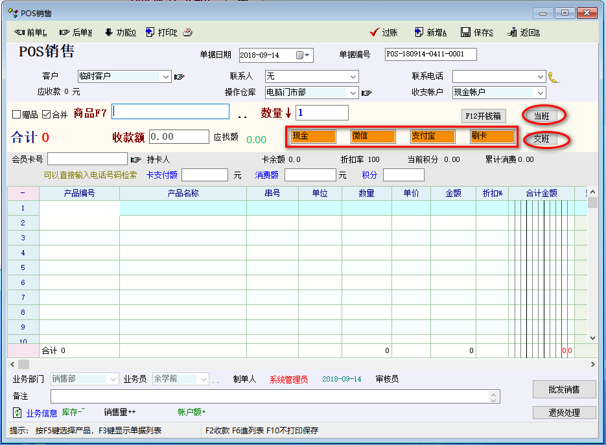Click the 商品F7 product input field
Viewport: 606px width, 445px height.
(x=170, y=111)
